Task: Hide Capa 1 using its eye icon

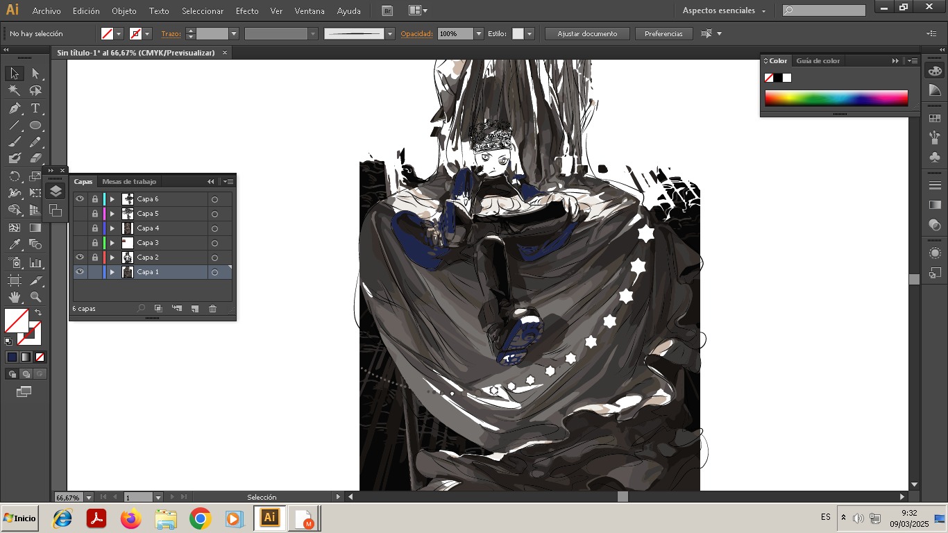Action: pyautogui.click(x=80, y=272)
